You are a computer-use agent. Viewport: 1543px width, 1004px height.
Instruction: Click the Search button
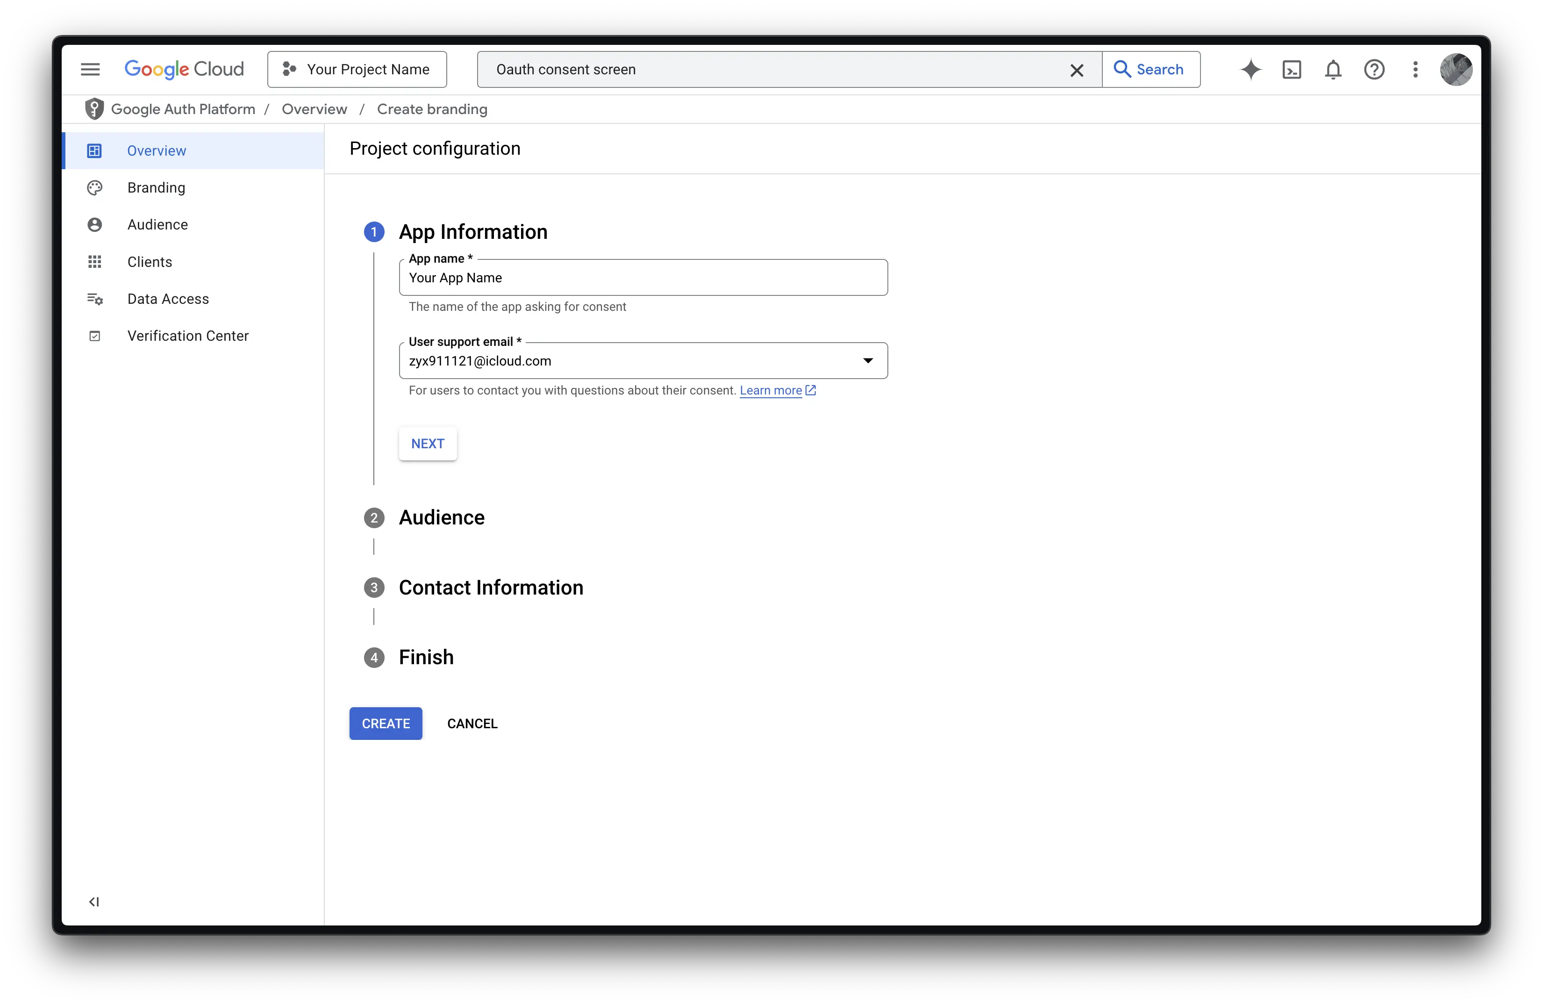[1151, 69]
